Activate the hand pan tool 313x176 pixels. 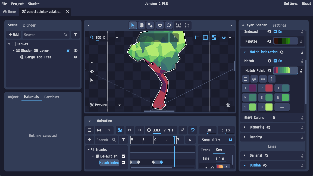141,25
